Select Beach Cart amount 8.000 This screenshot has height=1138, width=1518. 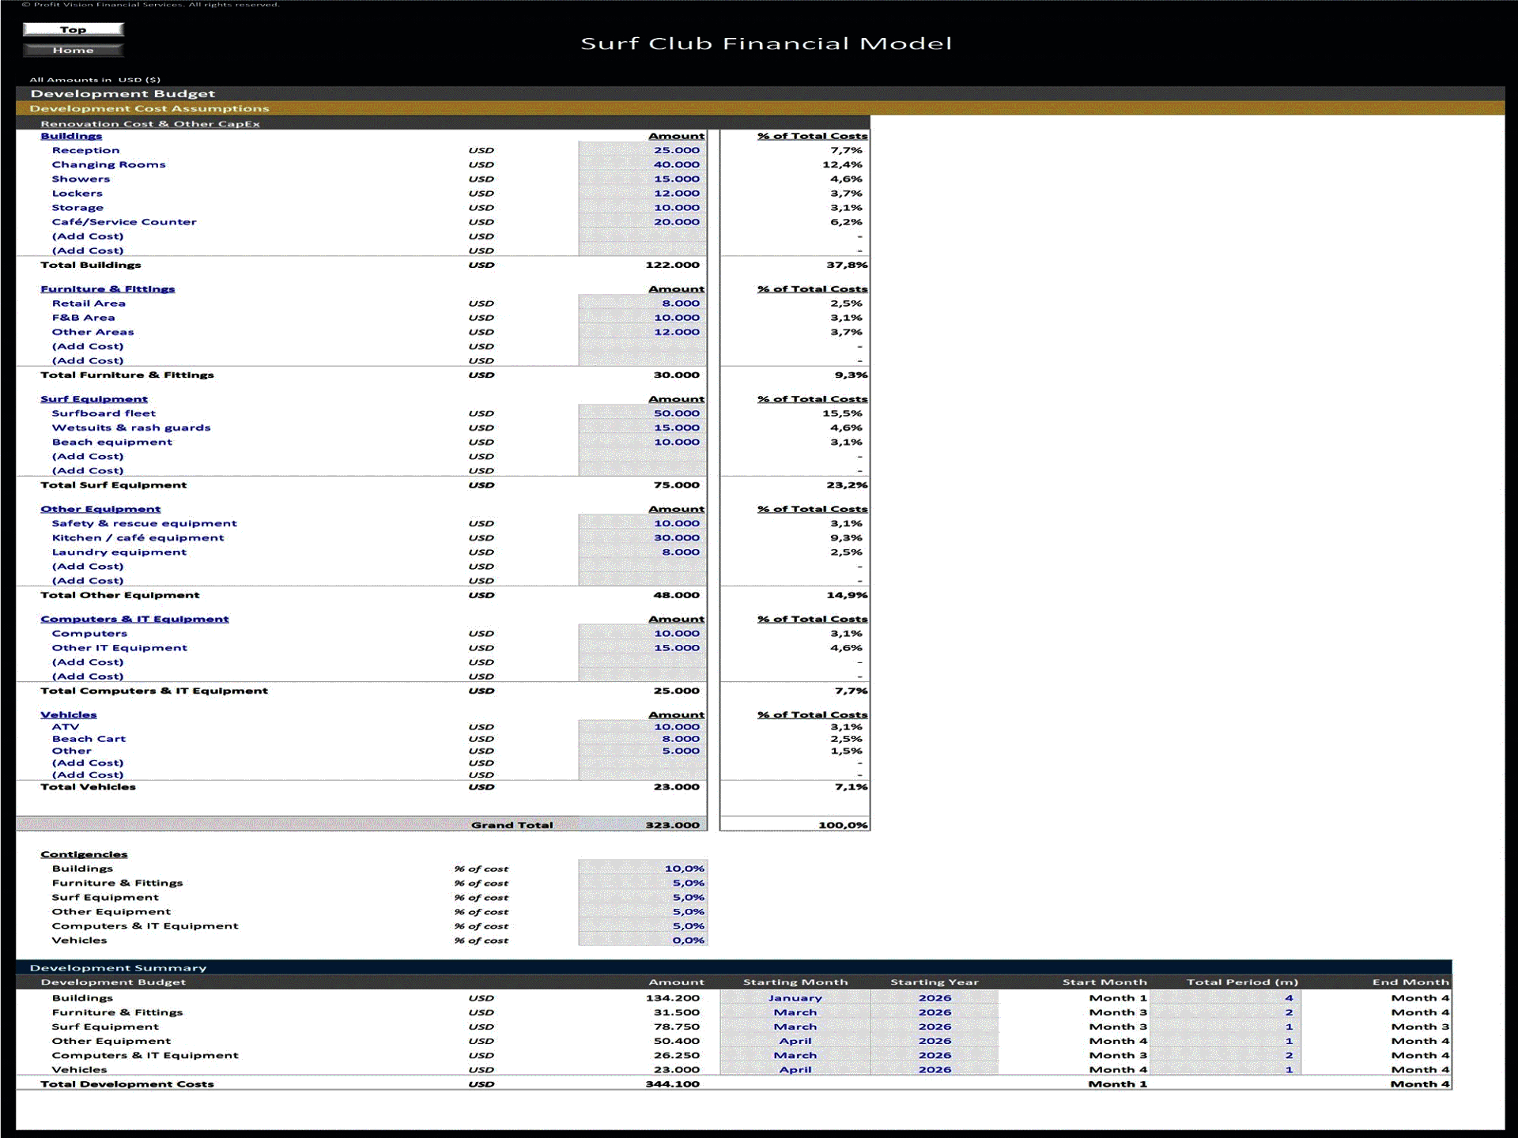643,739
